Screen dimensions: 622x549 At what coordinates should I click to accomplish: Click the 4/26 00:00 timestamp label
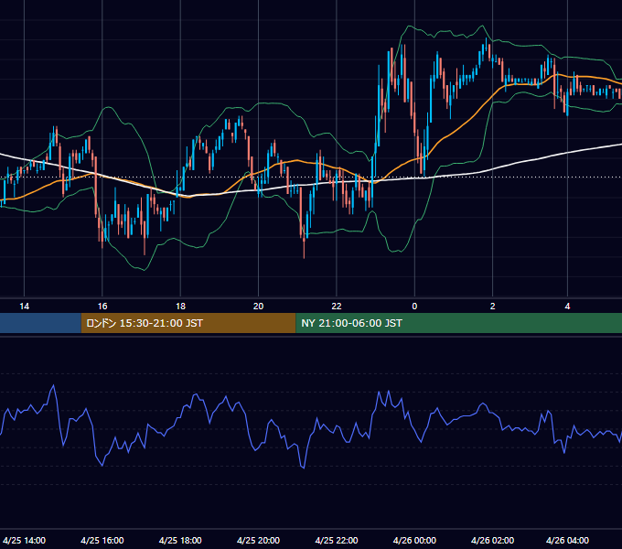[x=414, y=540]
